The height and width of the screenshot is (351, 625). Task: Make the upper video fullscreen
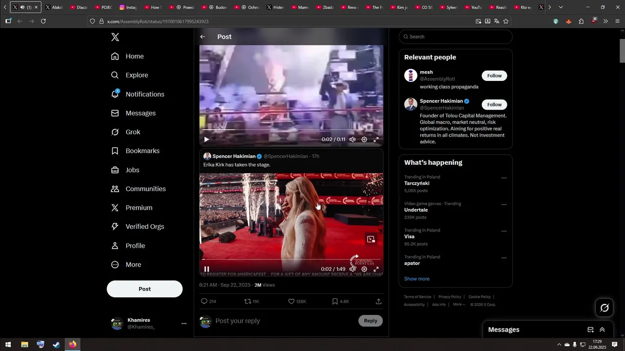pyautogui.click(x=376, y=139)
